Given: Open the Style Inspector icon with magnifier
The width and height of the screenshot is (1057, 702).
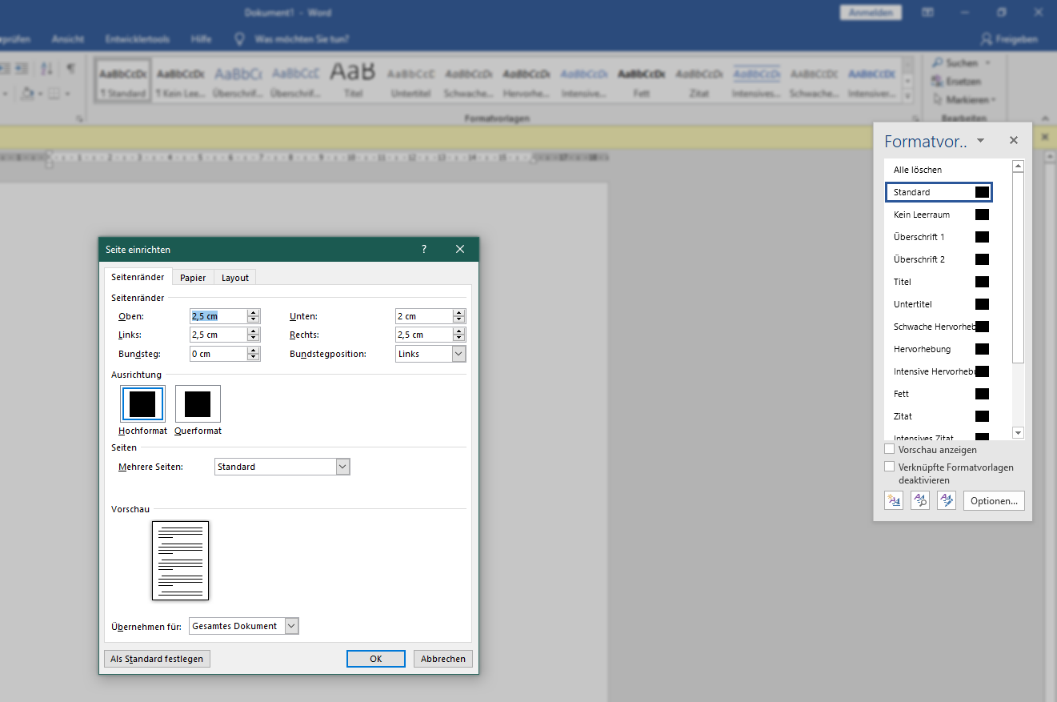Looking at the screenshot, I should 920,500.
